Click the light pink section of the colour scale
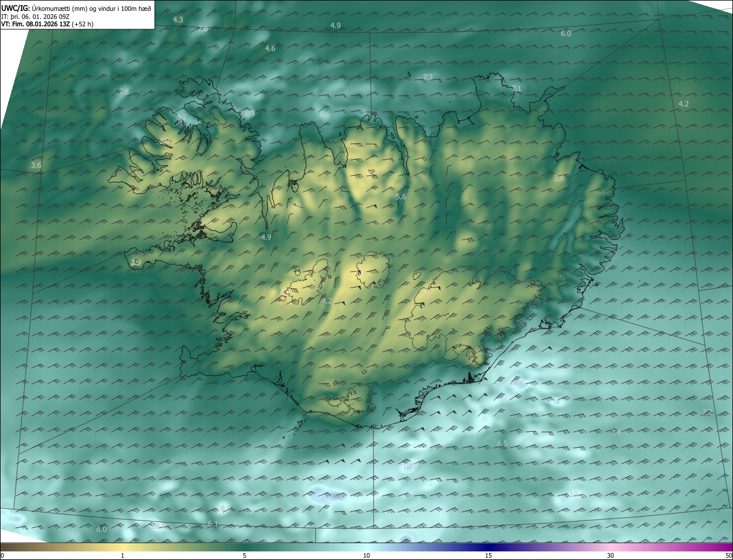This screenshot has width=733, height=560. 610,547
